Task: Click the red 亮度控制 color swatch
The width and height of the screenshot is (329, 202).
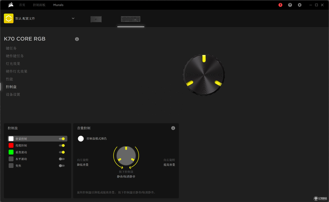Action: 11,146
